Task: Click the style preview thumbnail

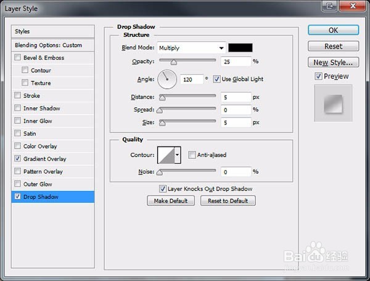Action: tap(333, 104)
